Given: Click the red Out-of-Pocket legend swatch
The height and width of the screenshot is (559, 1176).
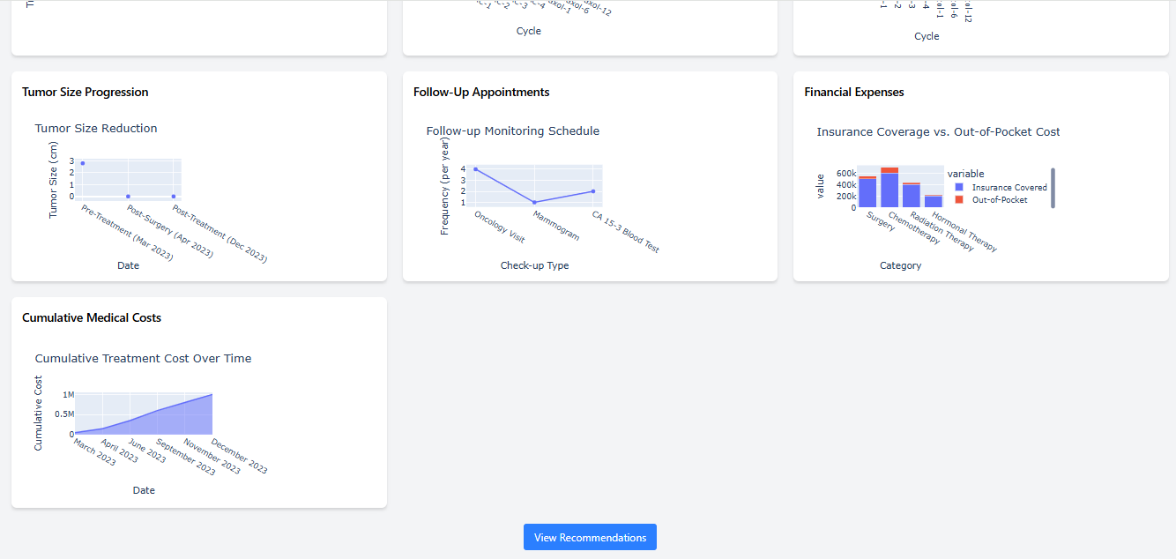Looking at the screenshot, I should (x=959, y=200).
